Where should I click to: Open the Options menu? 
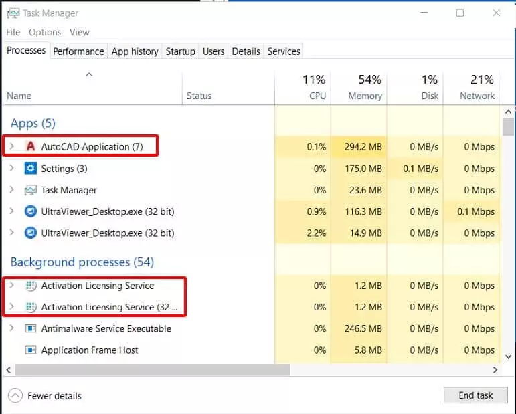click(x=45, y=32)
